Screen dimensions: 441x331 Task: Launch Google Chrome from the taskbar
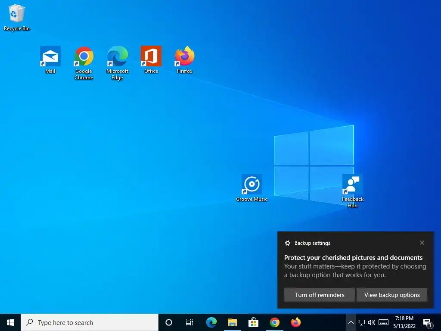(x=274, y=322)
